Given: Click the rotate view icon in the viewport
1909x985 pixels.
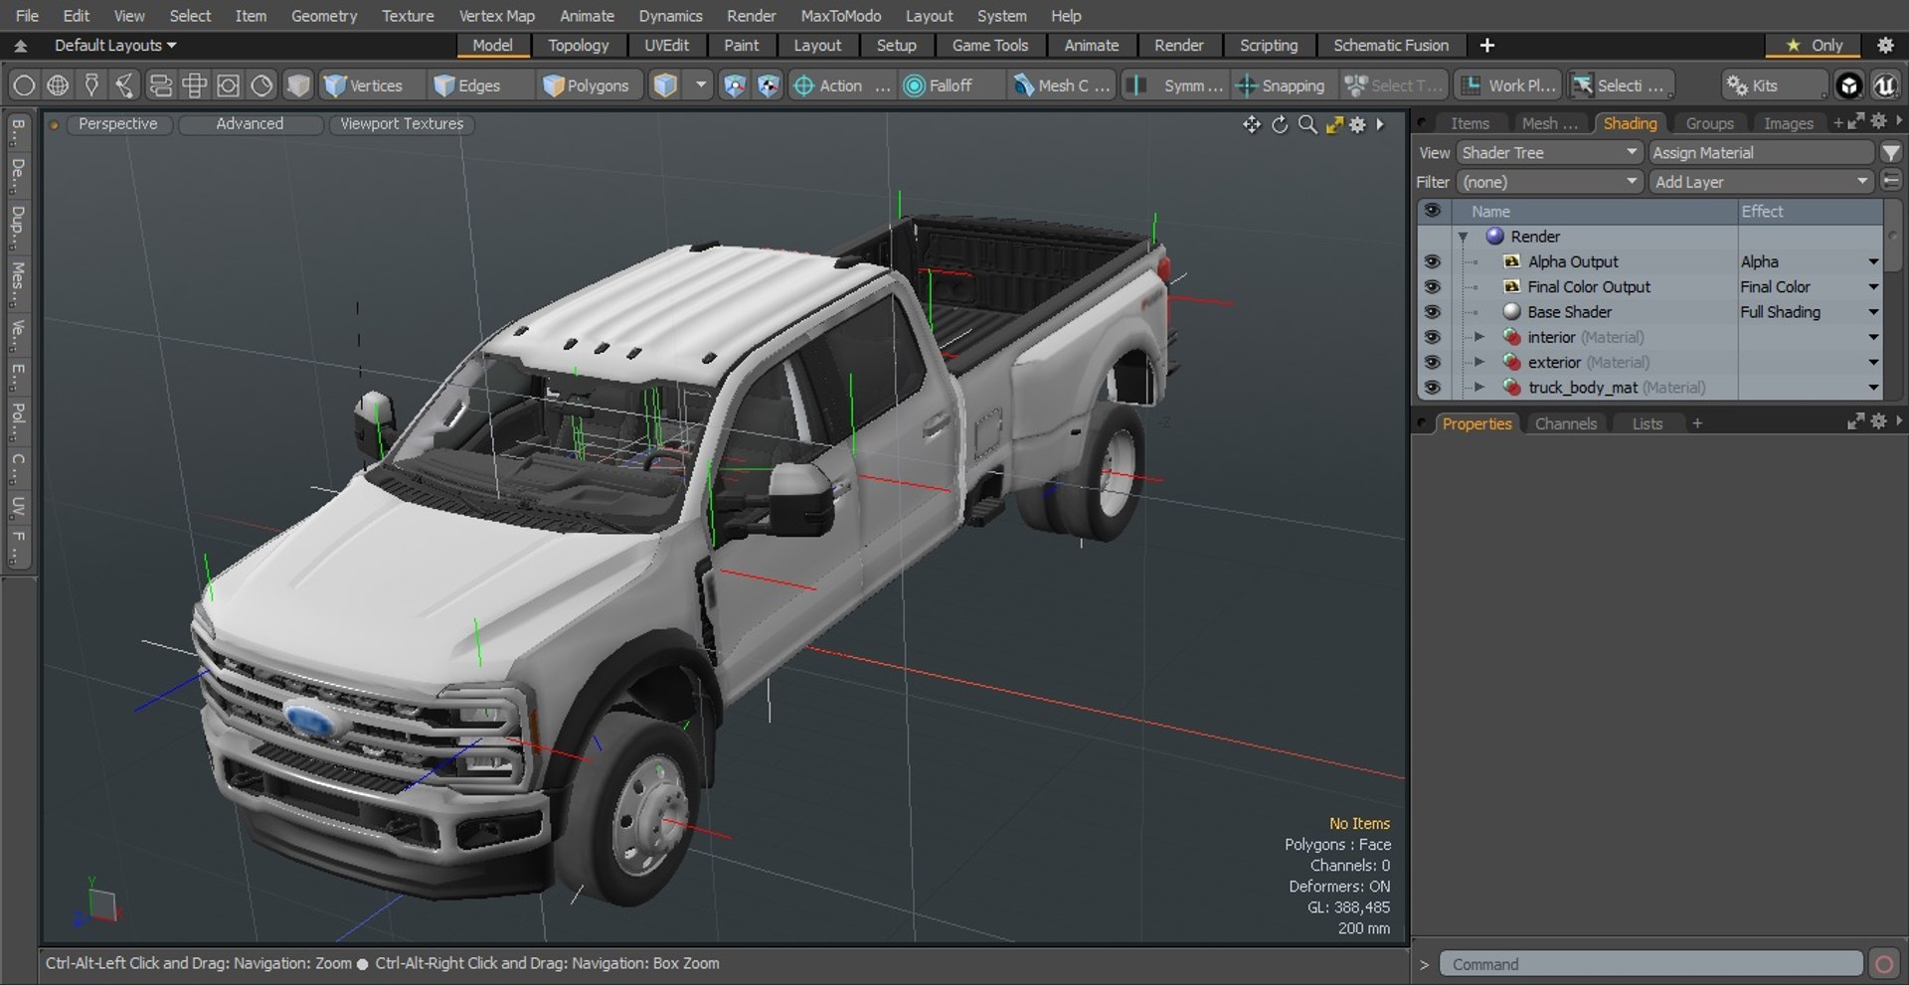Looking at the screenshot, I should pyautogui.click(x=1280, y=124).
